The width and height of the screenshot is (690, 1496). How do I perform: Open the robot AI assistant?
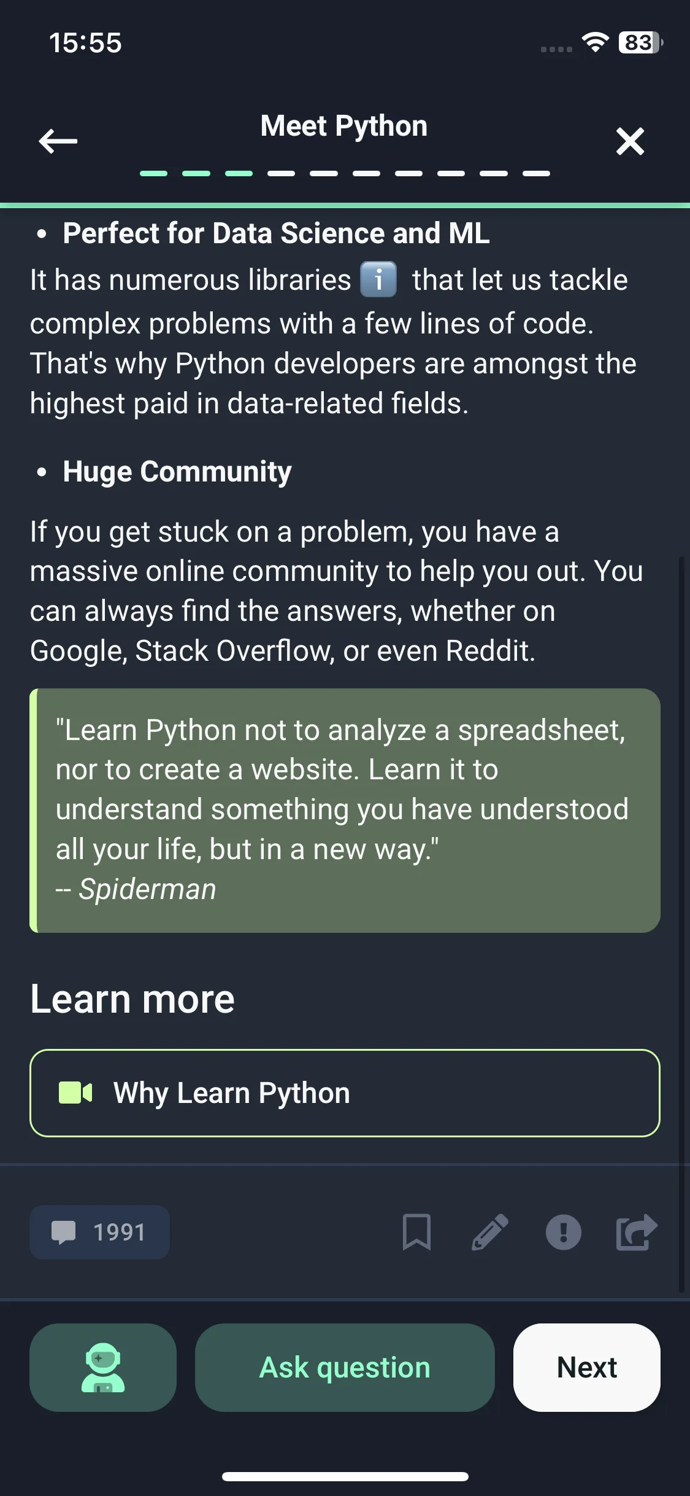pyautogui.click(x=103, y=1367)
